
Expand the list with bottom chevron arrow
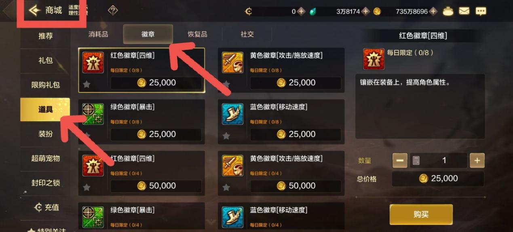[x=211, y=222]
